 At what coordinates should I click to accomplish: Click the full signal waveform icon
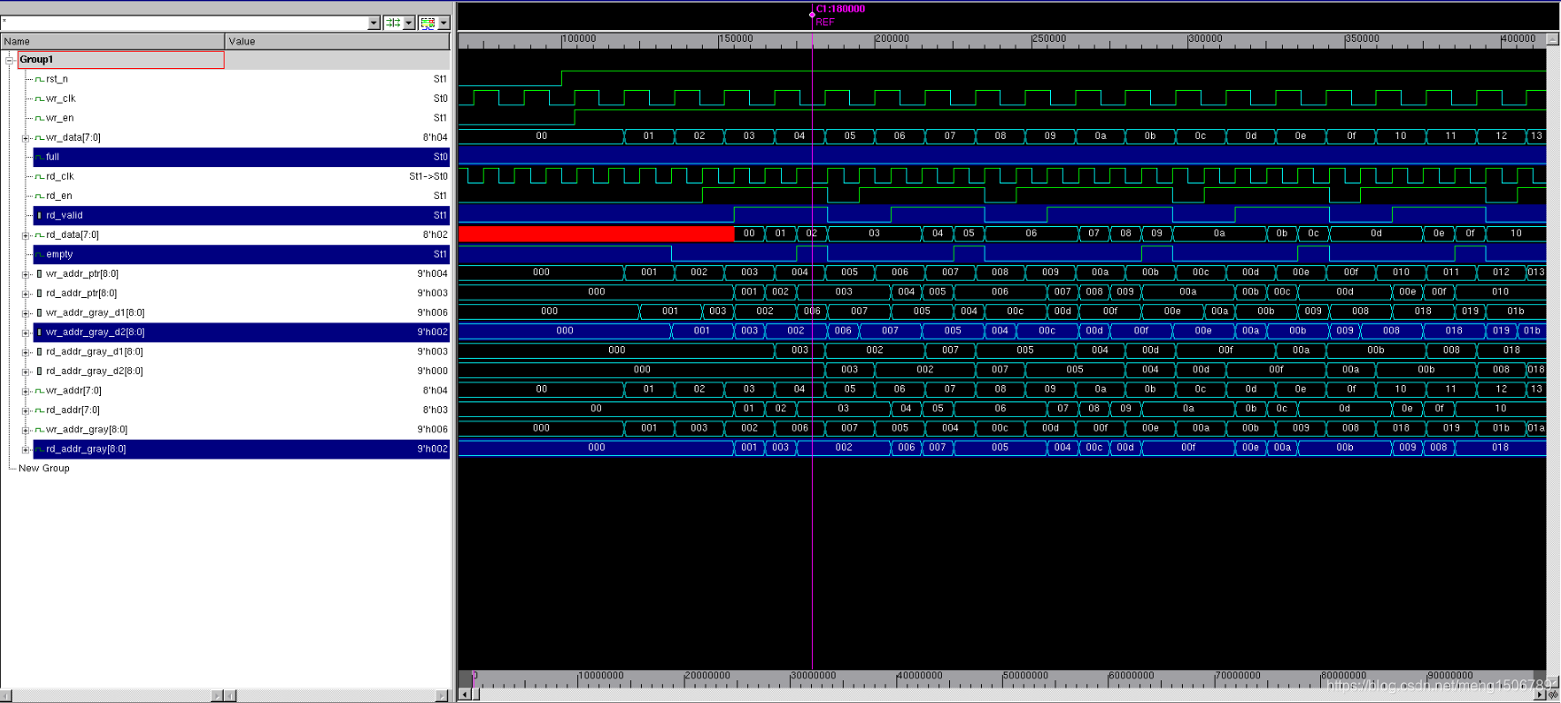(39, 157)
